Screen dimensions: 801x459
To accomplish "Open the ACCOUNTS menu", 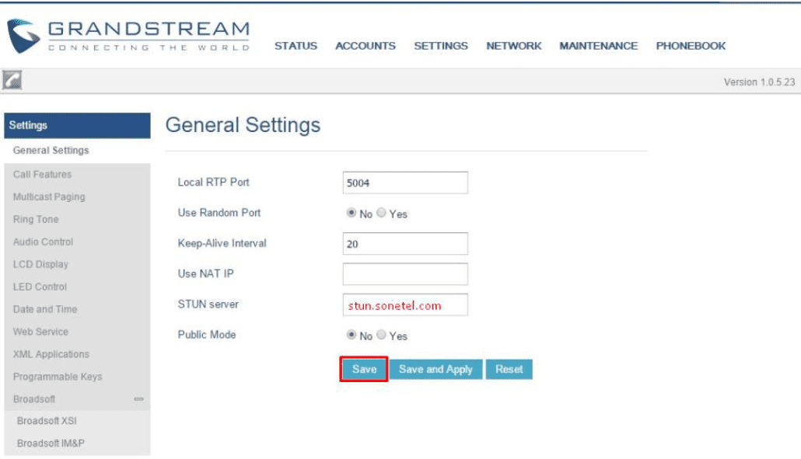I will tap(365, 46).
